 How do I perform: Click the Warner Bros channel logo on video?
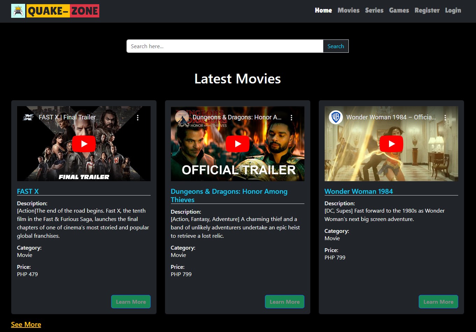336,117
